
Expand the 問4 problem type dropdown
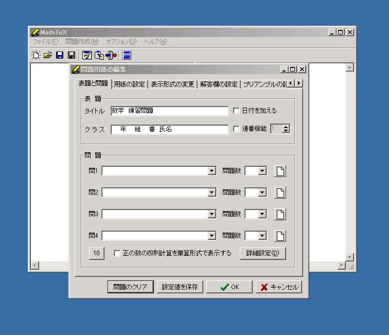[x=211, y=236]
